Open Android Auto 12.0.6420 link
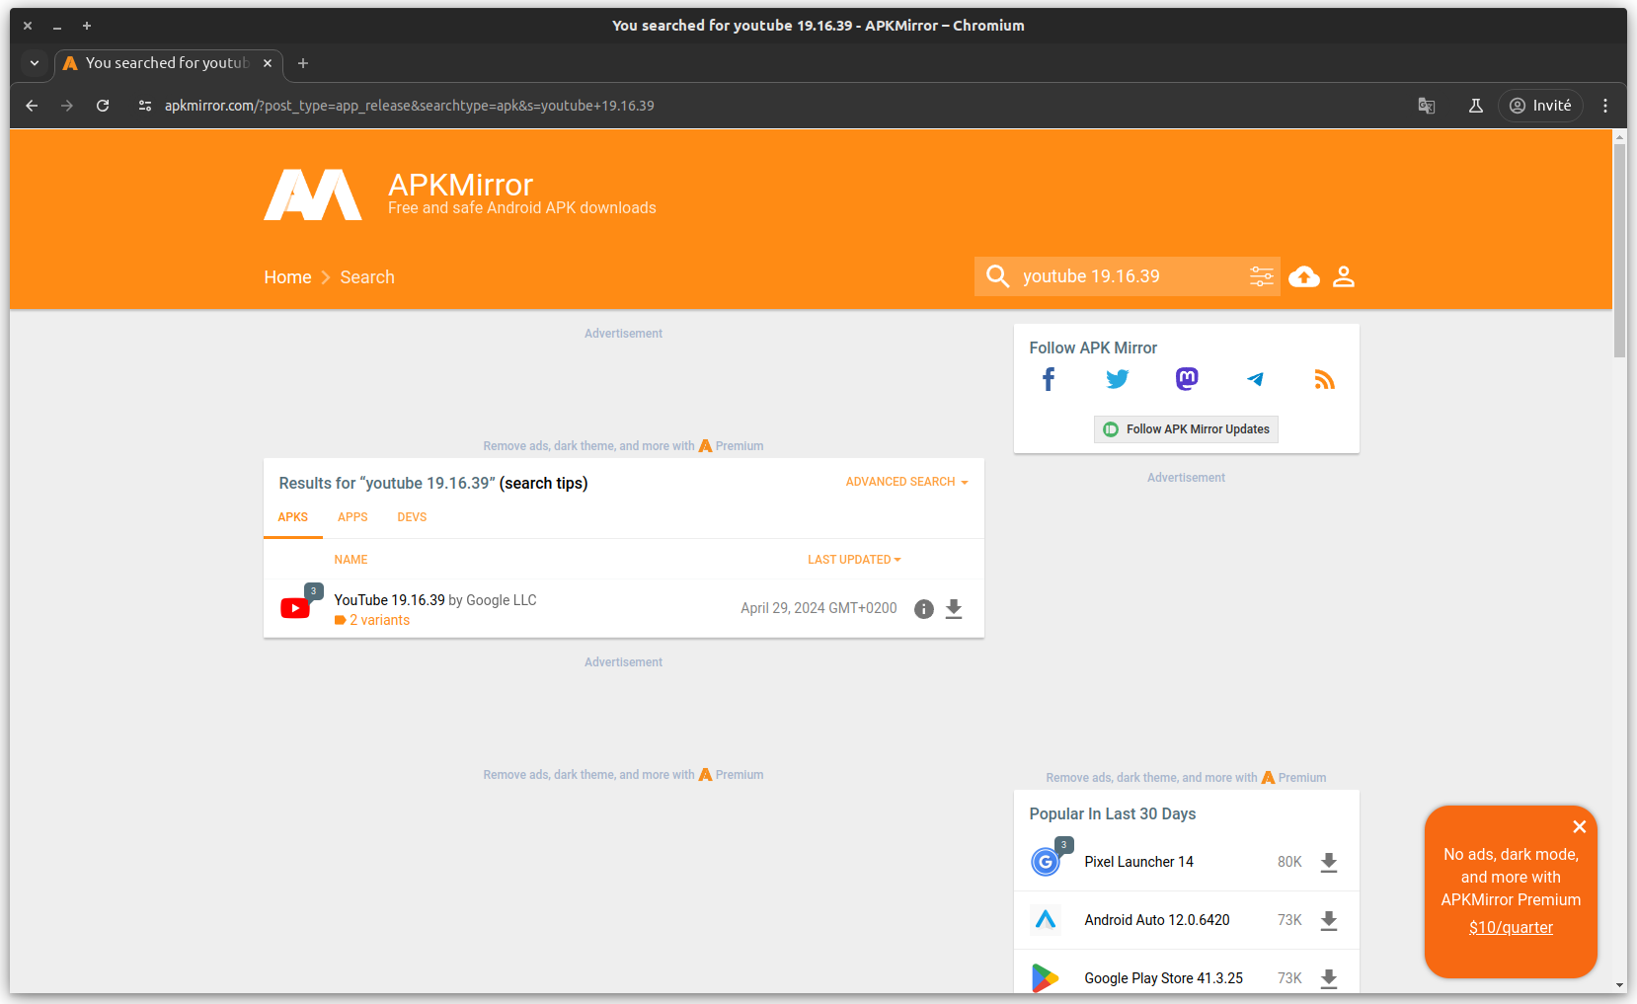1637x1004 pixels. pos(1157,920)
